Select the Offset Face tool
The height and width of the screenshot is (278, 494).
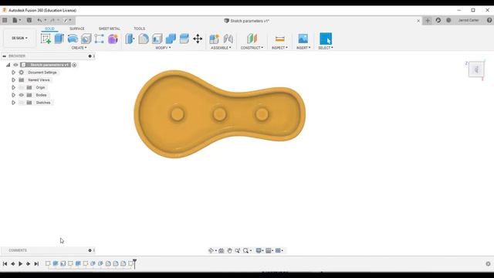tap(184, 39)
